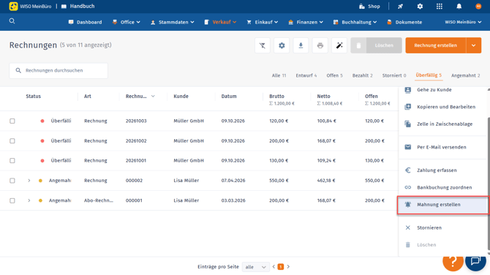The width and height of the screenshot is (490, 275).
Task: Switch to the Angemahnt tab
Action: [x=465, y=75]
